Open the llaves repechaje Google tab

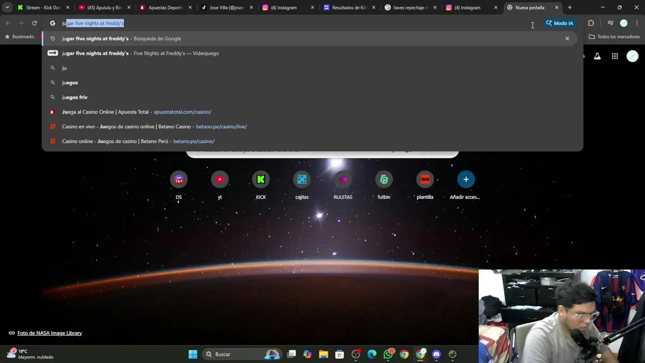[x=410, y=8]
